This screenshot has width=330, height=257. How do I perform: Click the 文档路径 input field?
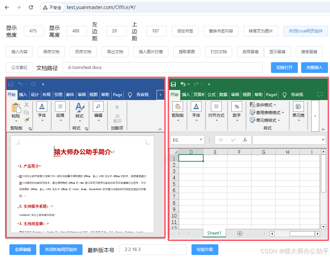[x=162, y=68]
